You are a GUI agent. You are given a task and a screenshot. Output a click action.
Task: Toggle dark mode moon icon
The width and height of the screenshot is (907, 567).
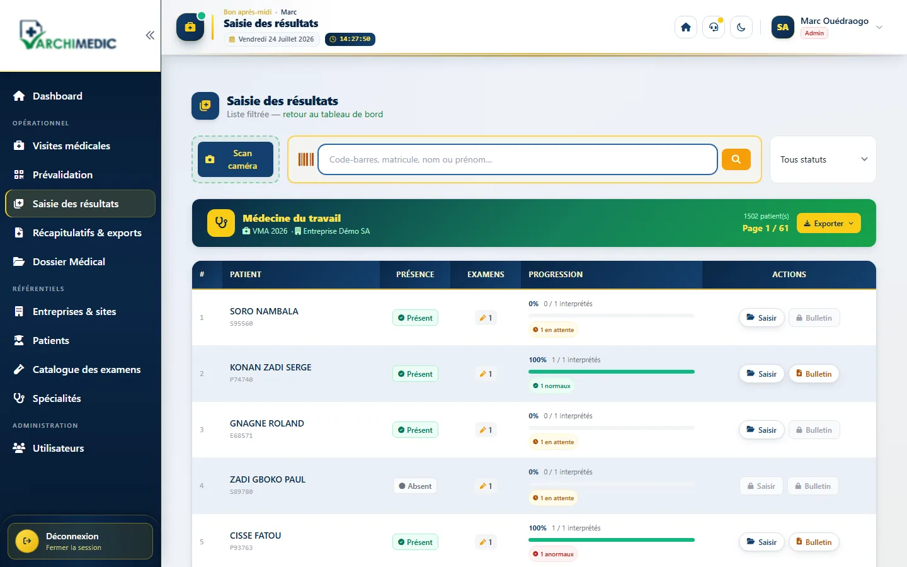pyautogui.click(x=741, y=27)
